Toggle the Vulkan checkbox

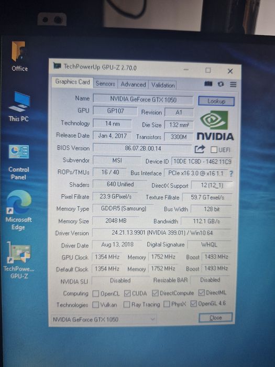coord(95,305)
